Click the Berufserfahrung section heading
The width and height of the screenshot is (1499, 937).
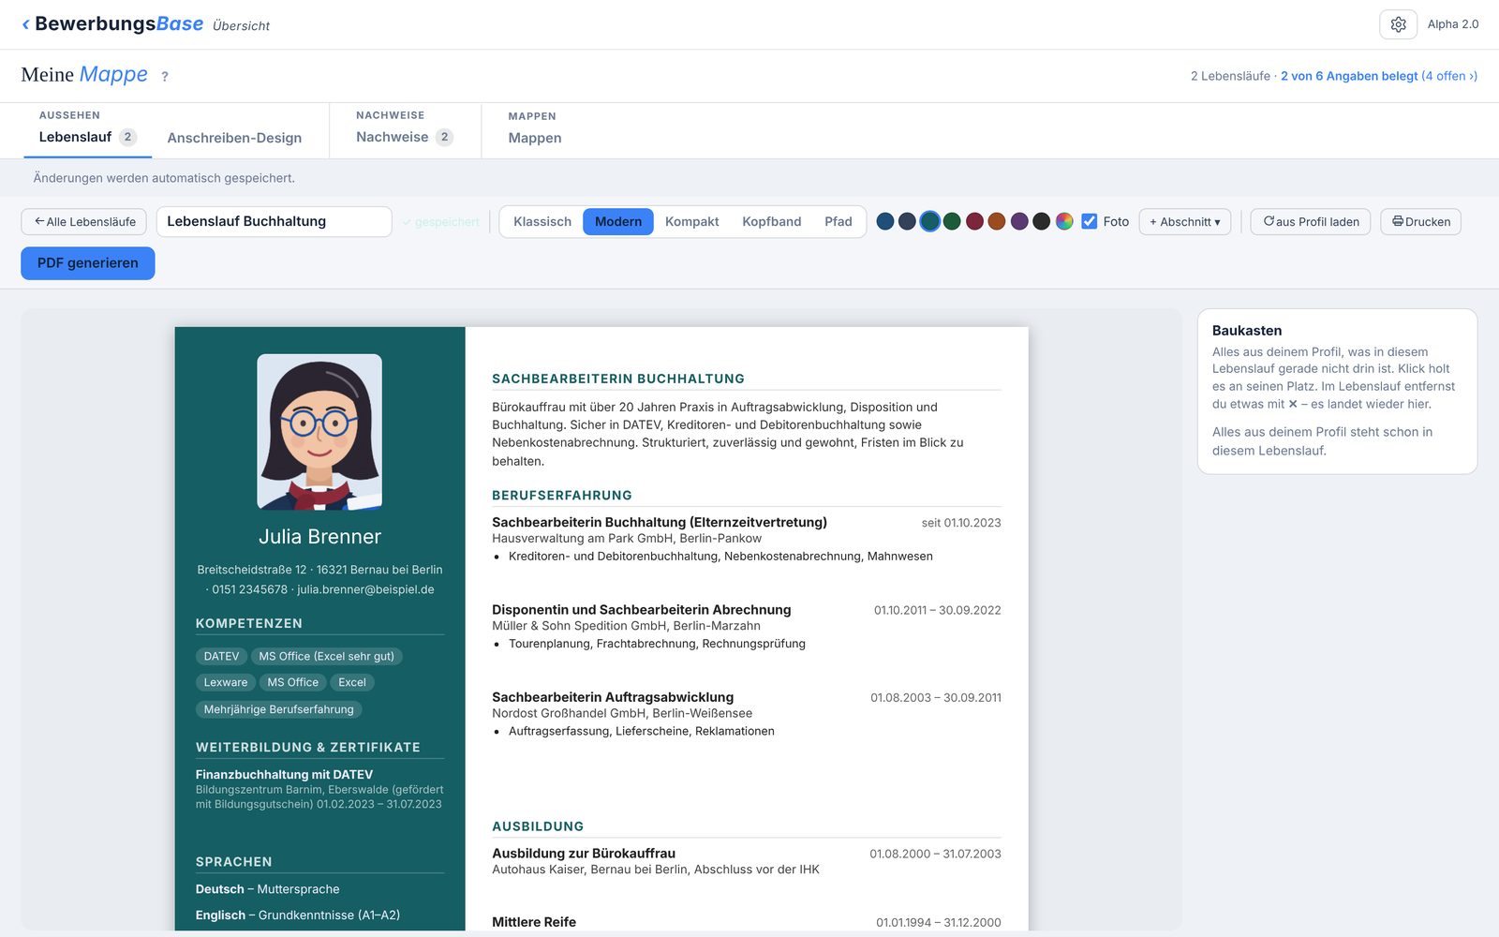pyautogui.click(x=562, y=495)
